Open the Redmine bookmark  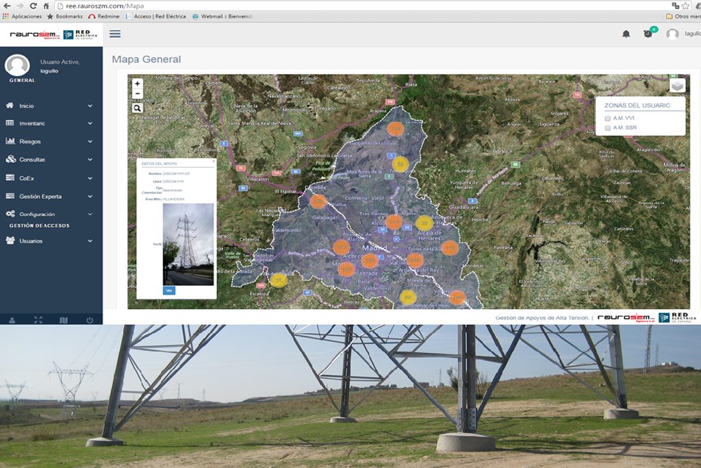(105, 16)
